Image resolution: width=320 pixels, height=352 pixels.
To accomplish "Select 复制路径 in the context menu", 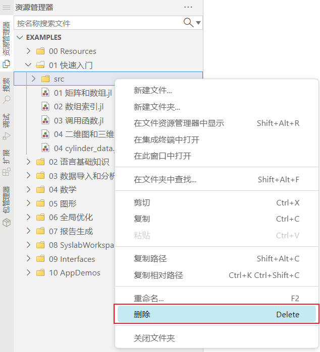I will pyautogui.click(x=150, y=258).
